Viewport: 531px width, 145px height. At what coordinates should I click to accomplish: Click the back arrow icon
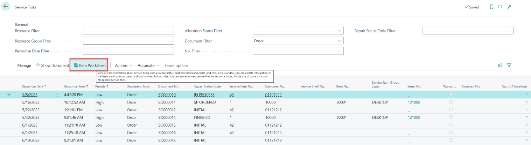[x=6, y=7]
